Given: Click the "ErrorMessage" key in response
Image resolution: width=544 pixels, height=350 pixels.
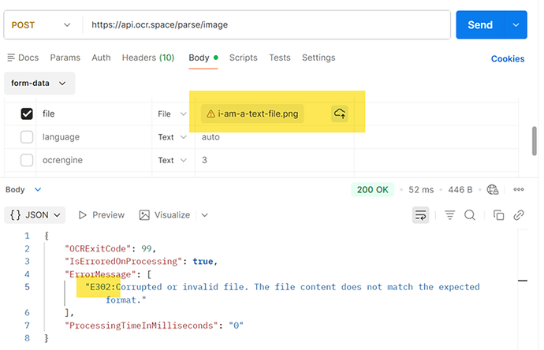Looking at the screenshot, I should 100,274.
